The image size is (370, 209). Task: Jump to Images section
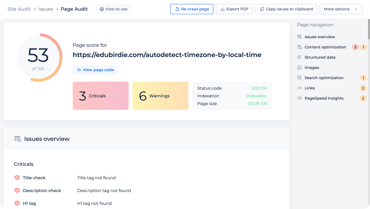click(312, 68)
